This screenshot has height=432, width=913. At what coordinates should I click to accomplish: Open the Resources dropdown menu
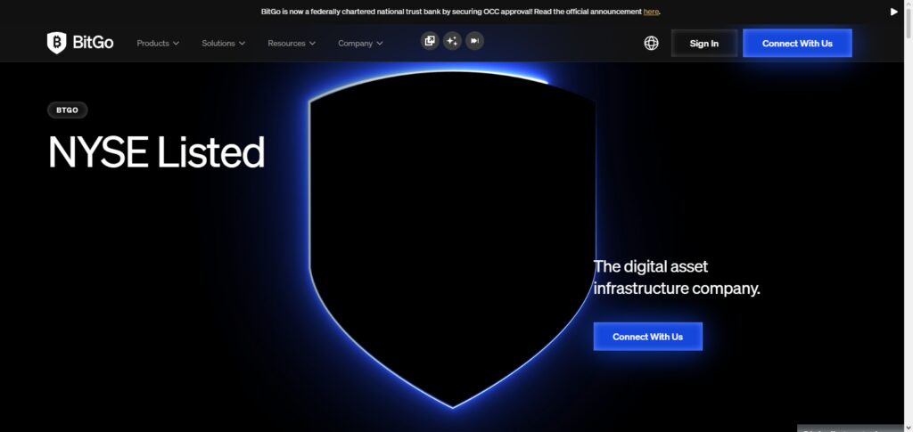point(292,43)
